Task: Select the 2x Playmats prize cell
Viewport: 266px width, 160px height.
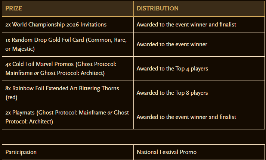Action: coord(67,117)
